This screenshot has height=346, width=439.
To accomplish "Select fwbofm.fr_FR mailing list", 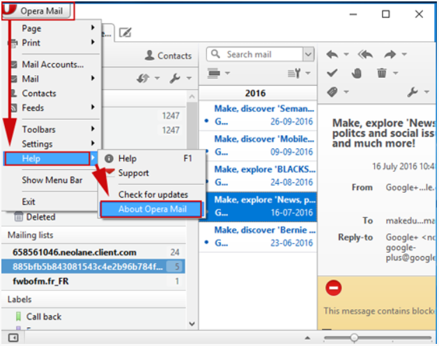I will point(93,281).
